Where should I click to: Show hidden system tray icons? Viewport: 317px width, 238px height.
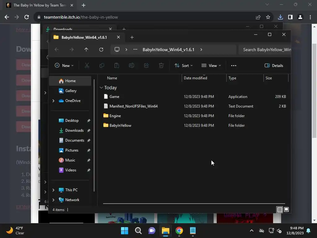pyautogui.click(x=252, y=231)
